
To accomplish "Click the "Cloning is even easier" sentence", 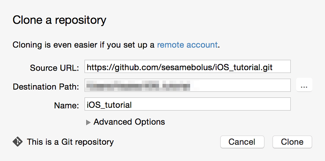I will tap(116, 45).
